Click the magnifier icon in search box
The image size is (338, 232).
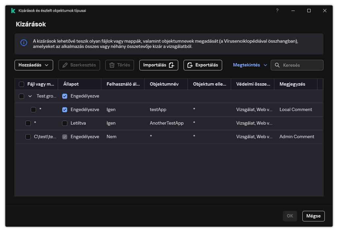point(277,65)
